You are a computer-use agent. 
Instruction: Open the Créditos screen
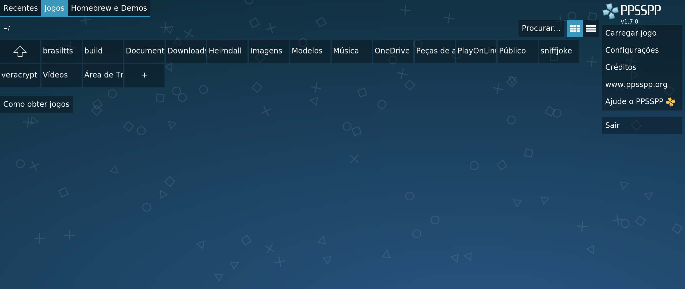642,67
